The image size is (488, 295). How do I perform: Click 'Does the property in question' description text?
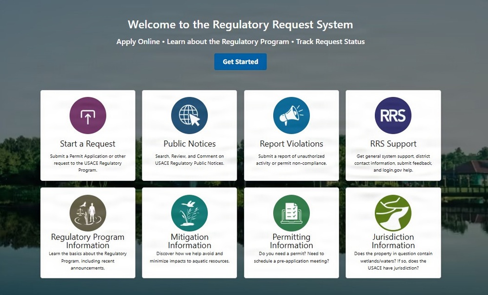coord(393,261)
